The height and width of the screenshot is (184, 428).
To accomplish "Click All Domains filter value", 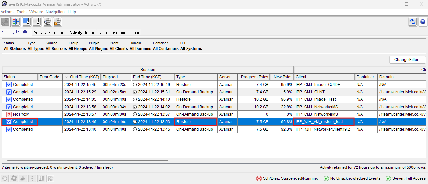I will coord(140,49).
